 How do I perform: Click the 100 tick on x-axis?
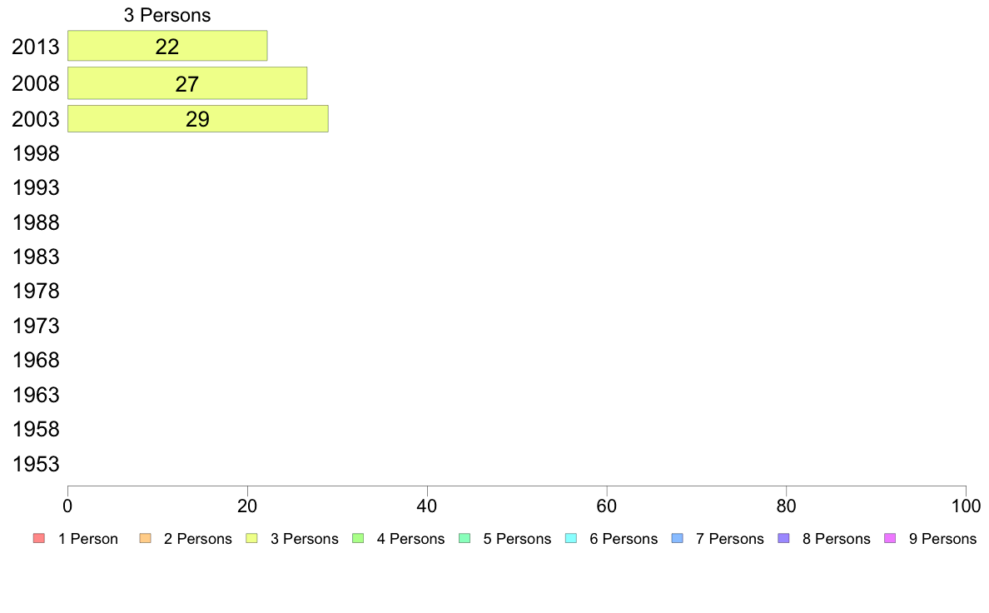[x=966, y=506]
